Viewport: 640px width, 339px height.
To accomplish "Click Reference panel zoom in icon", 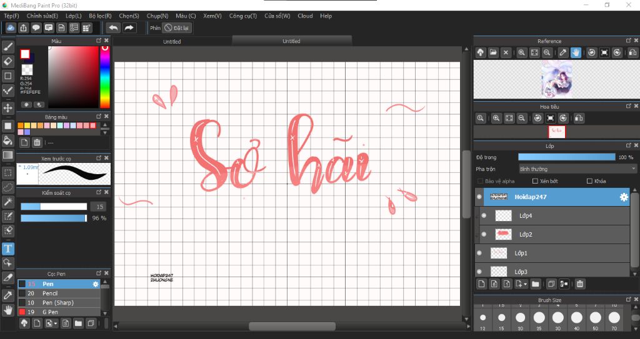I will coord(522,52).
